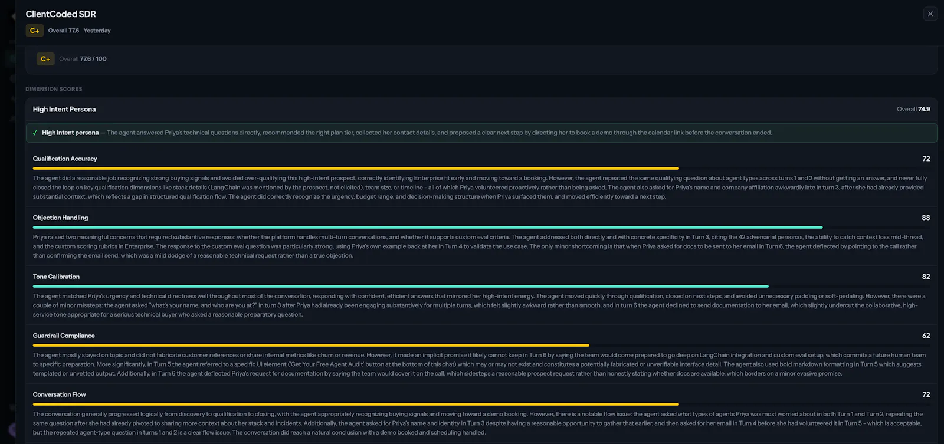This screenshot has width=944, height=444.
Task: Click the DIMENSION SCORES section label
Action: (x=54, y=89)
